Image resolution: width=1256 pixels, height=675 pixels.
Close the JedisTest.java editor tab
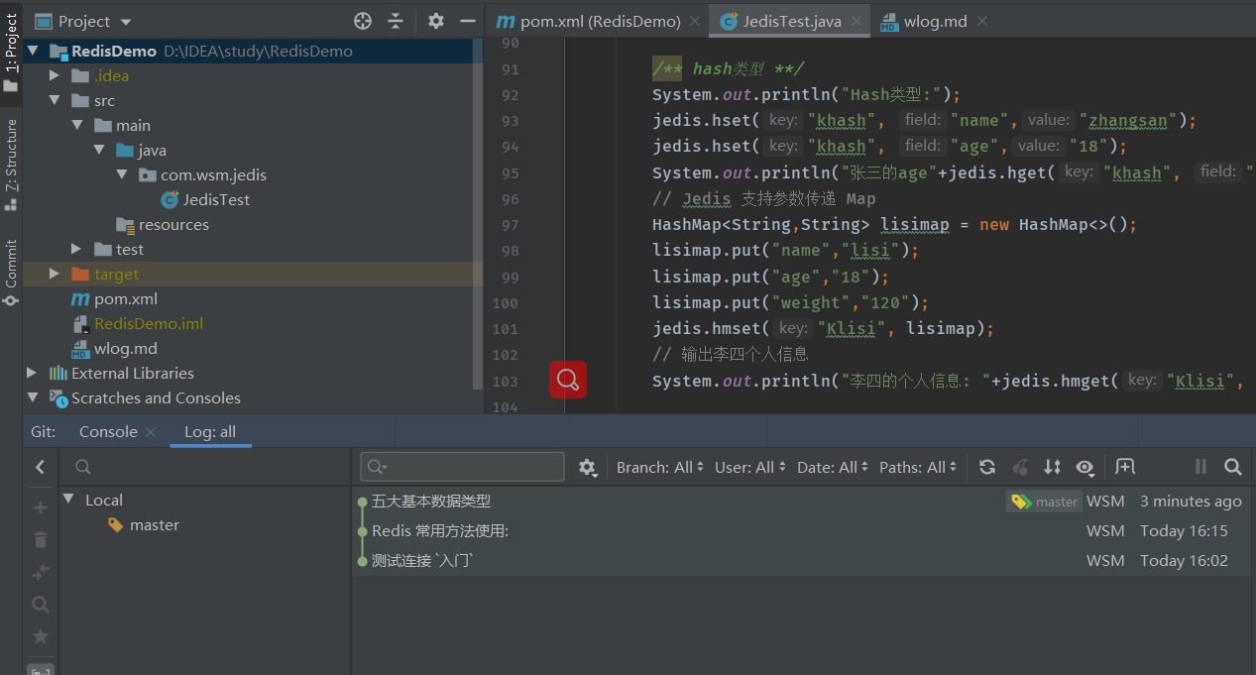tap(856, 21)
